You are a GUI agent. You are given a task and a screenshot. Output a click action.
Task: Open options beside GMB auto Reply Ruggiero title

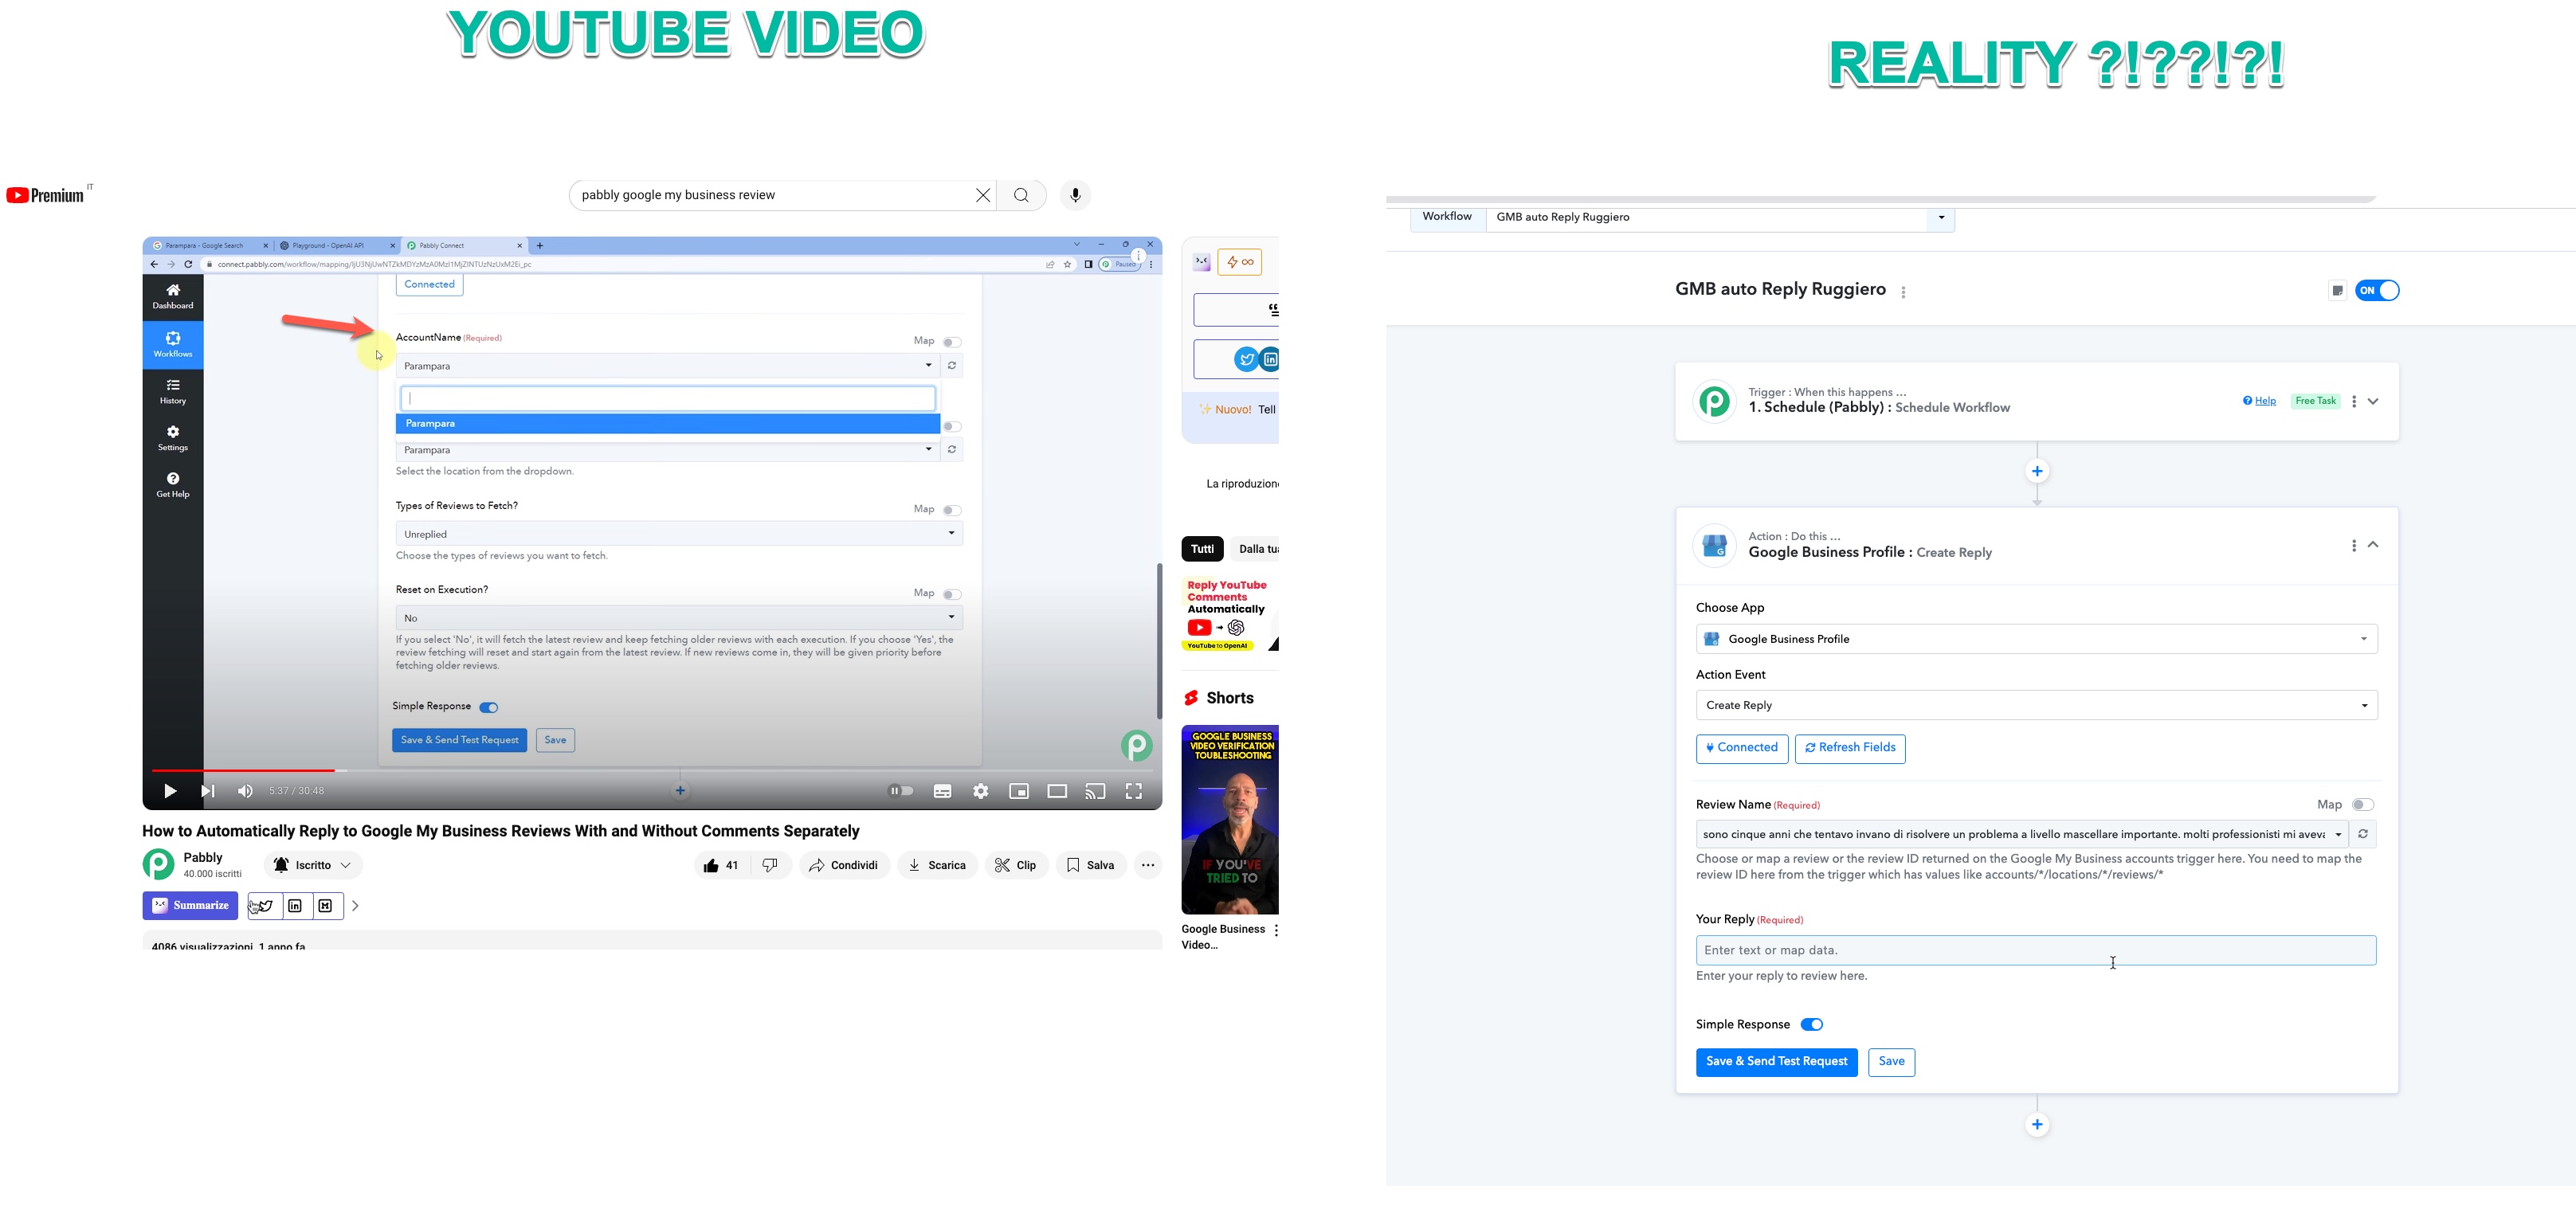pos(1903,292)
